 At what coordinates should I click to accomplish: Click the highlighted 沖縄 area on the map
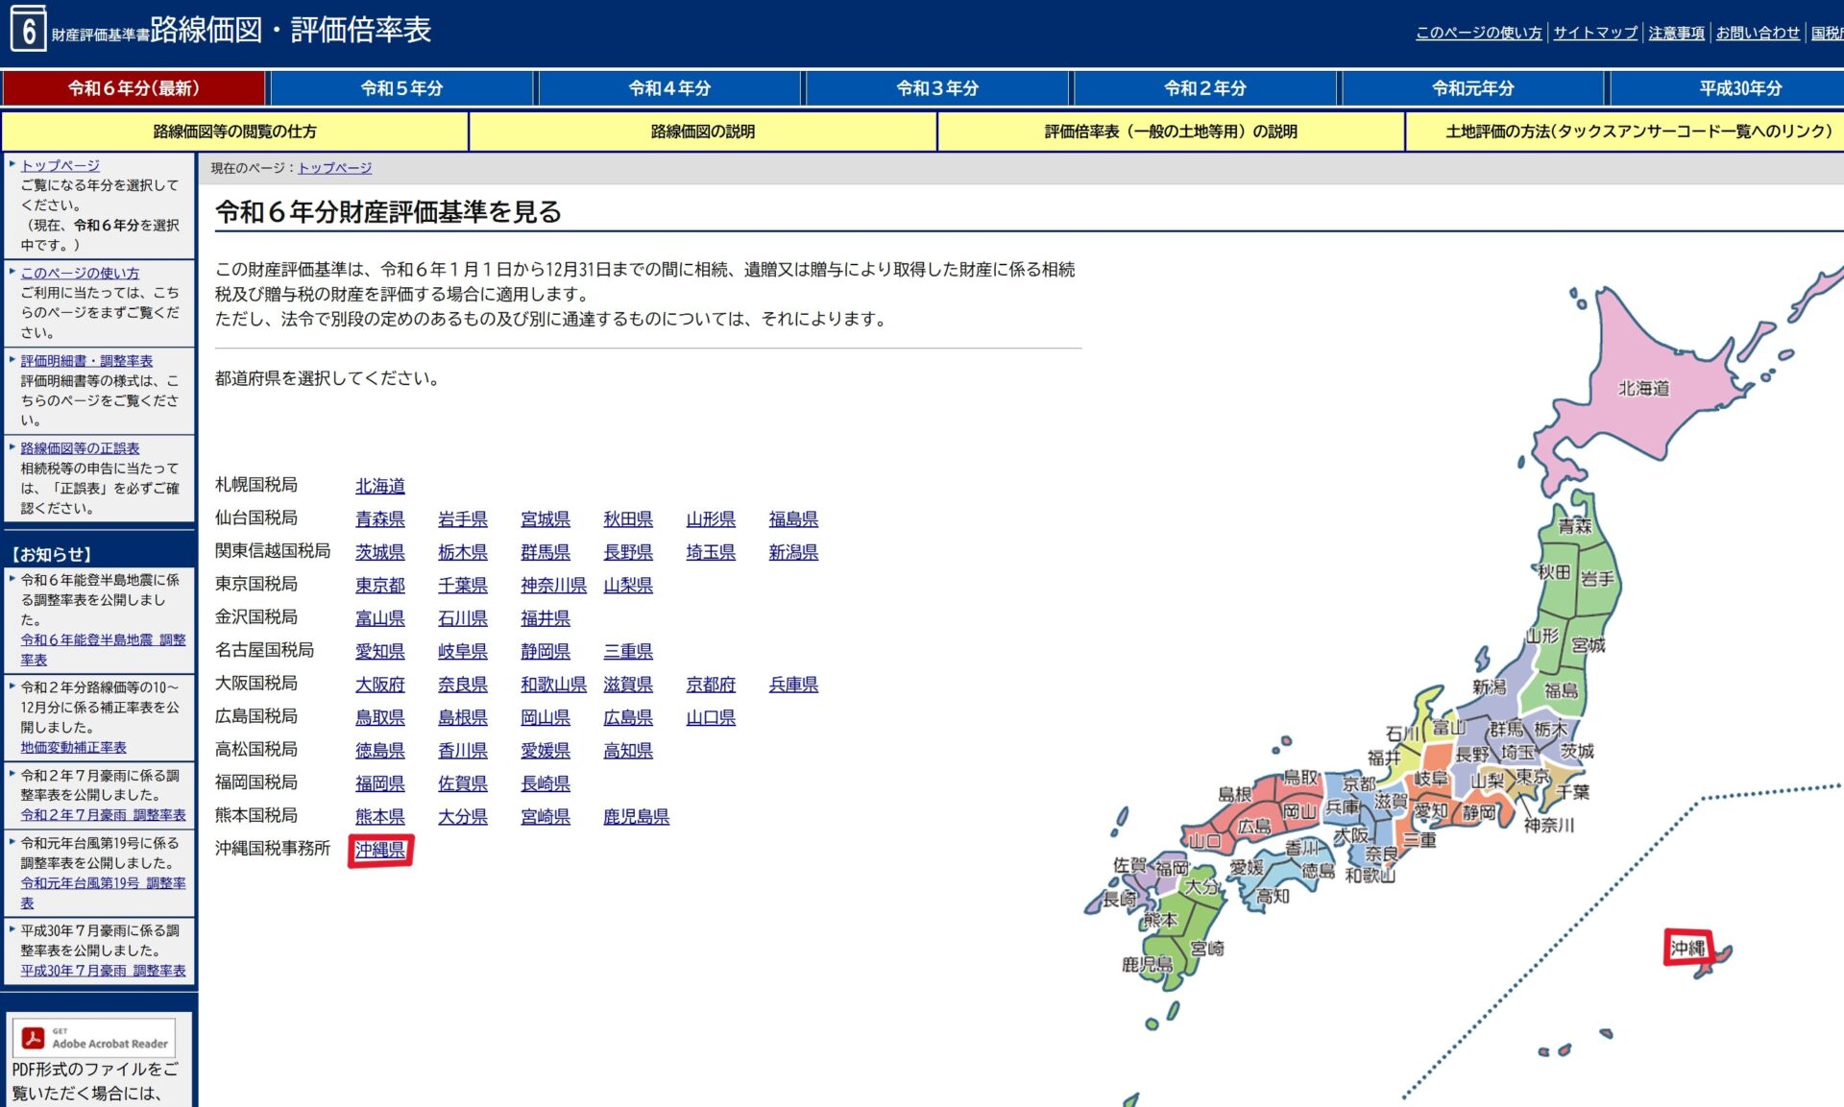pos(1687,948)
